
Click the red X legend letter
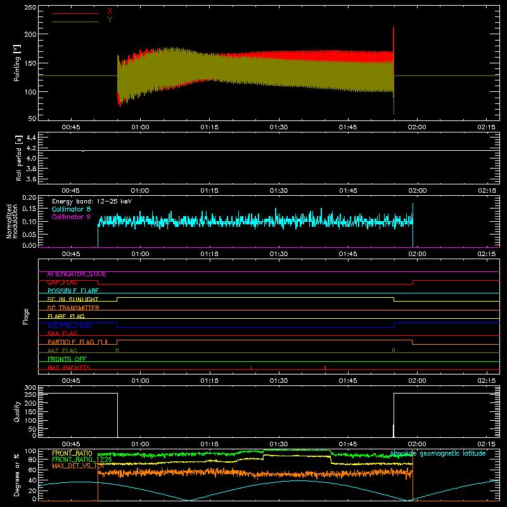(x=110, y=11)
